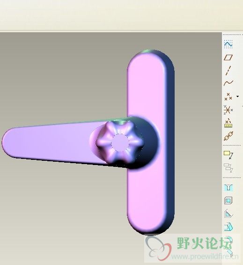
Task: Select the Datum Reference chain-link tool
Action: (228, 136)
